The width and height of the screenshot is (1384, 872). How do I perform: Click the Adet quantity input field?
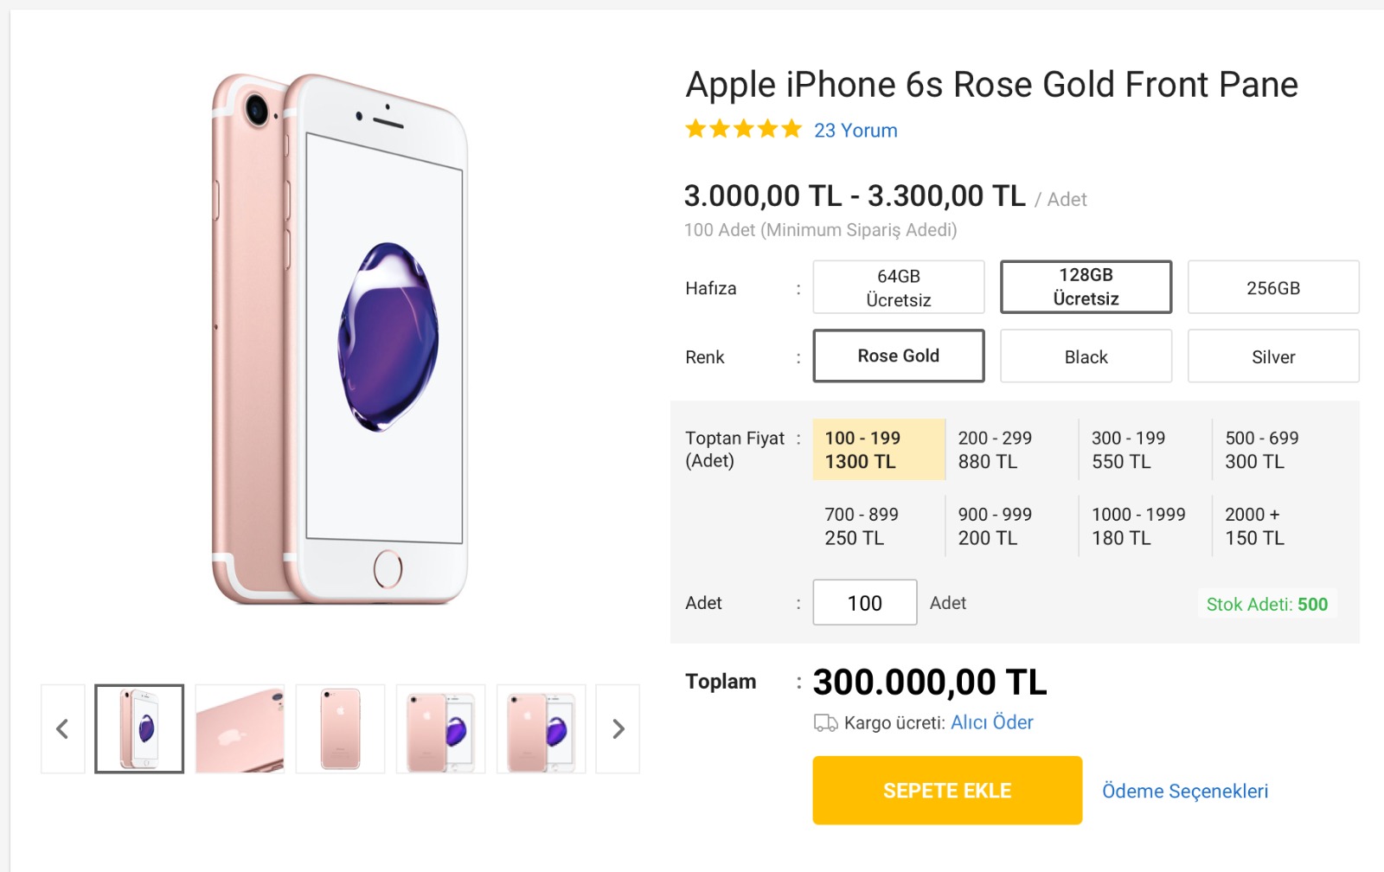coord(865,602)
